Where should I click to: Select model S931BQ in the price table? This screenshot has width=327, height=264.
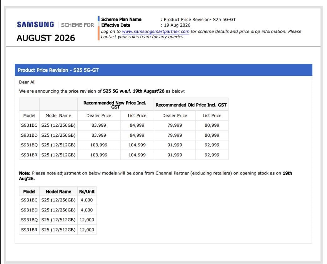tap(29, 145)
